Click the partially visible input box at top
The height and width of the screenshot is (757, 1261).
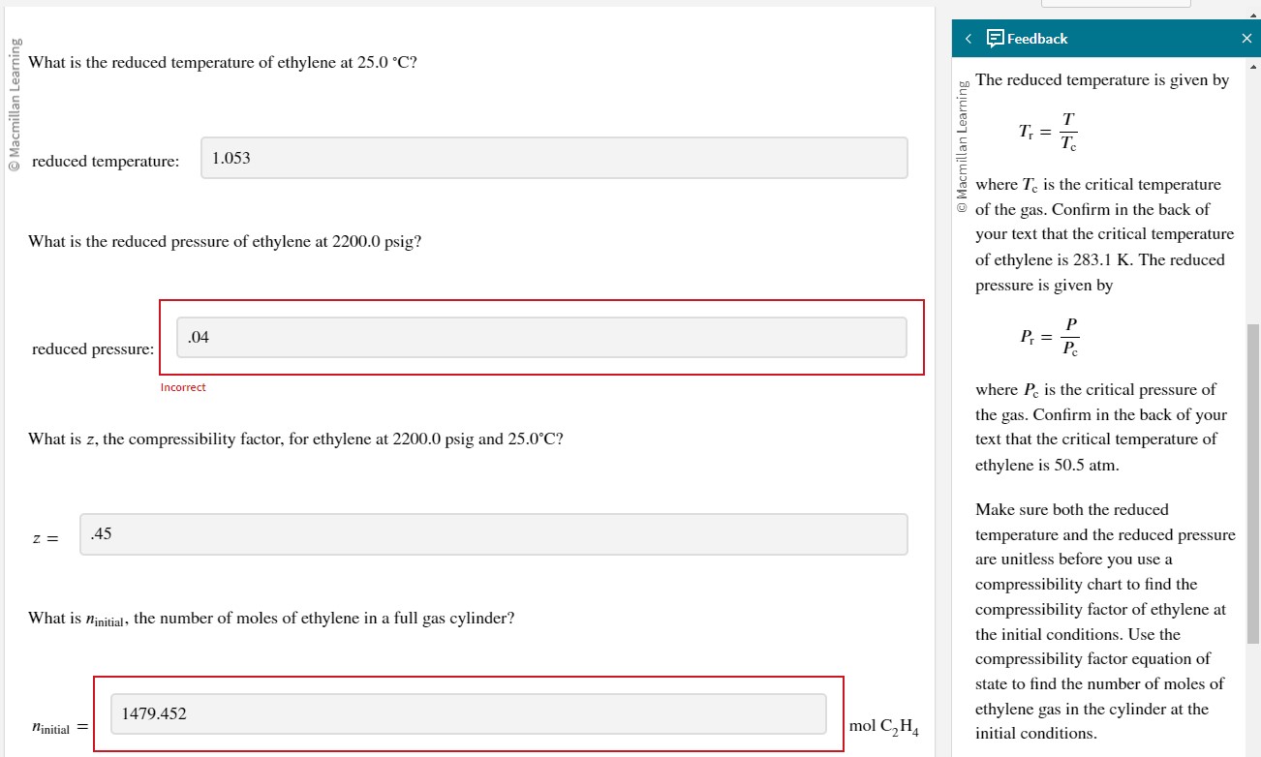[x=1116, y=2]
